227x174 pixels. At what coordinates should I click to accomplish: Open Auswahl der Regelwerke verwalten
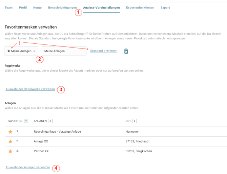pyautogui.click(x=30, y=89)
